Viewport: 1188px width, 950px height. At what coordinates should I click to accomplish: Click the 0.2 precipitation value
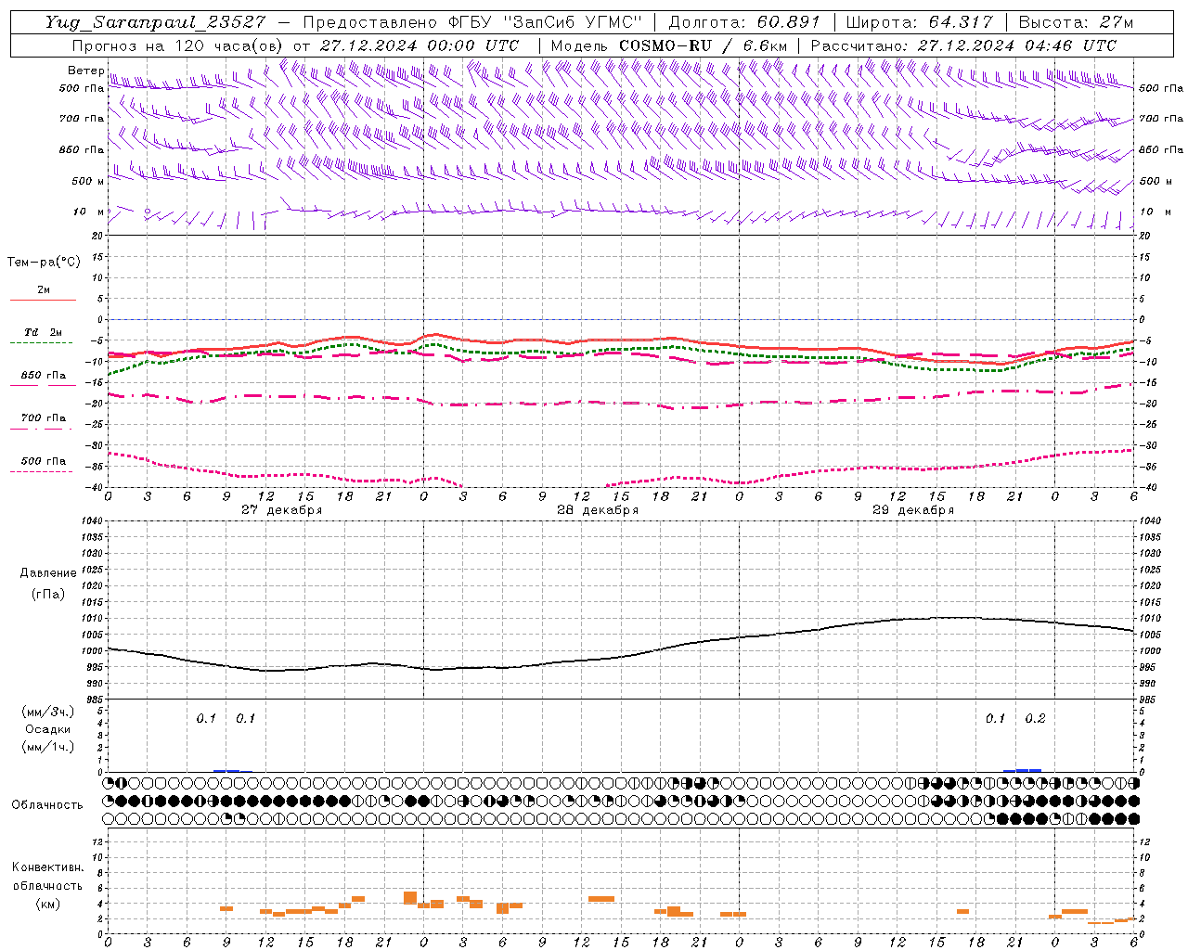coord(1035,718)
